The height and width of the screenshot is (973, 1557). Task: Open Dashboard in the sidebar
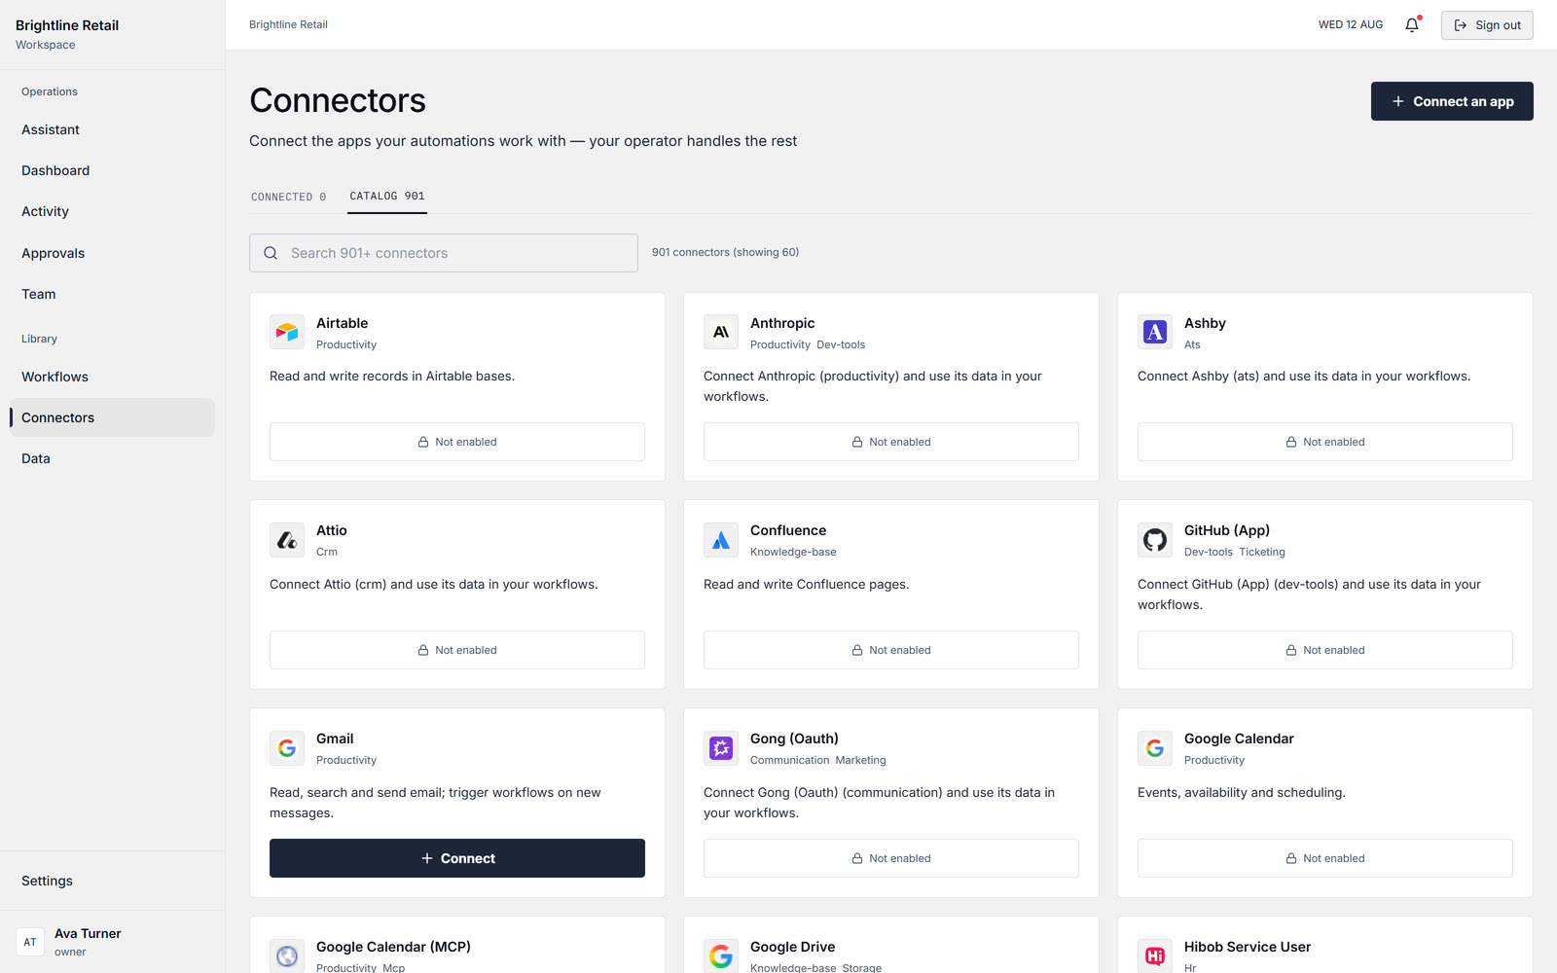[112, 170]
